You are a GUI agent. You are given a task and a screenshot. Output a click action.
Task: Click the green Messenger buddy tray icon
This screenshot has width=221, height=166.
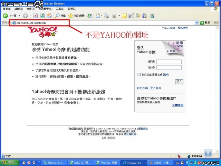pyautogui.click(x=195, y=163)
